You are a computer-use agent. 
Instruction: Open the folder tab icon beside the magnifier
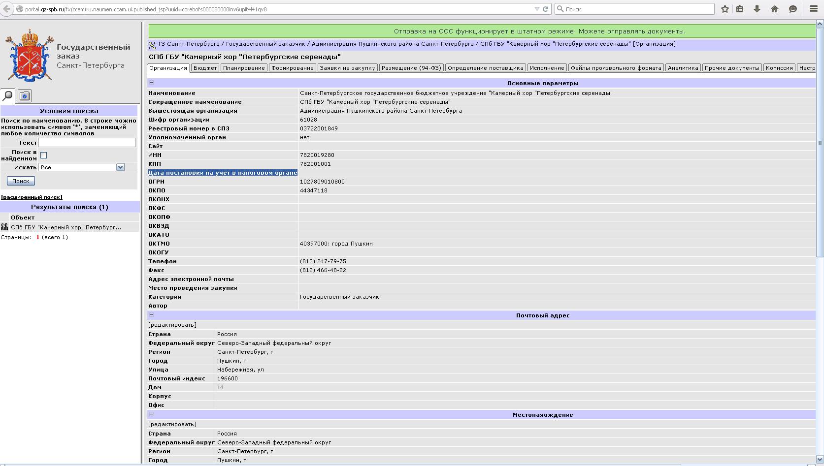pos(24,96)
